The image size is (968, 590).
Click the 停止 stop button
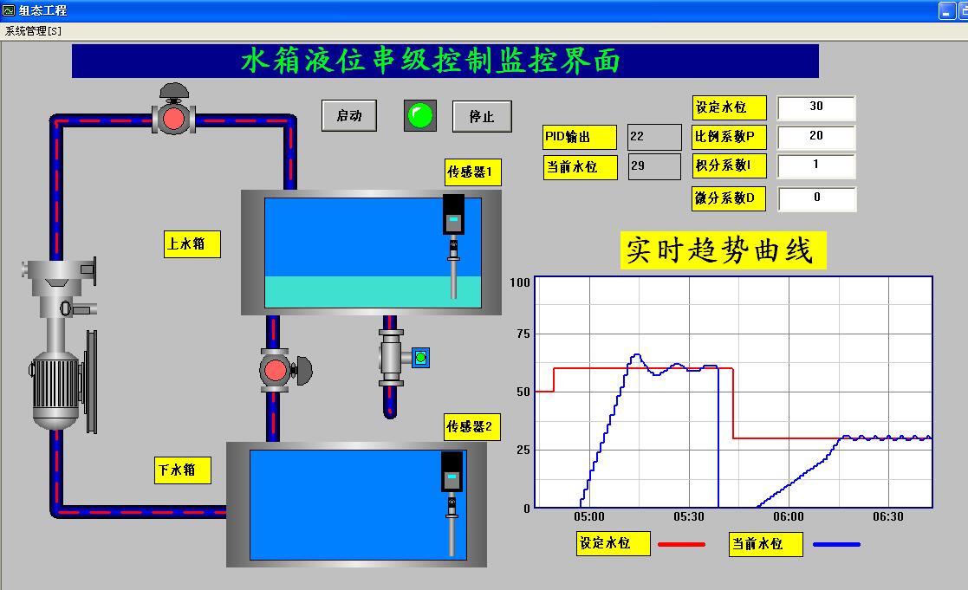point(482,116)
